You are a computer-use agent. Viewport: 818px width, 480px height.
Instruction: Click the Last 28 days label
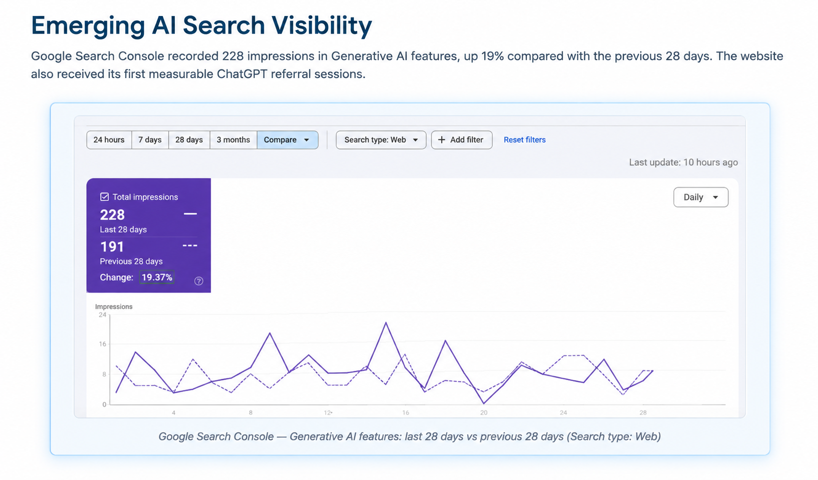tap(123, 230)
